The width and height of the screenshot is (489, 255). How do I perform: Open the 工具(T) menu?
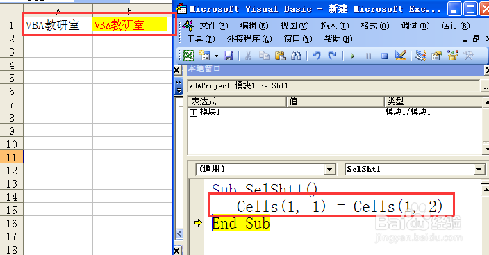[x=201, y=39]
